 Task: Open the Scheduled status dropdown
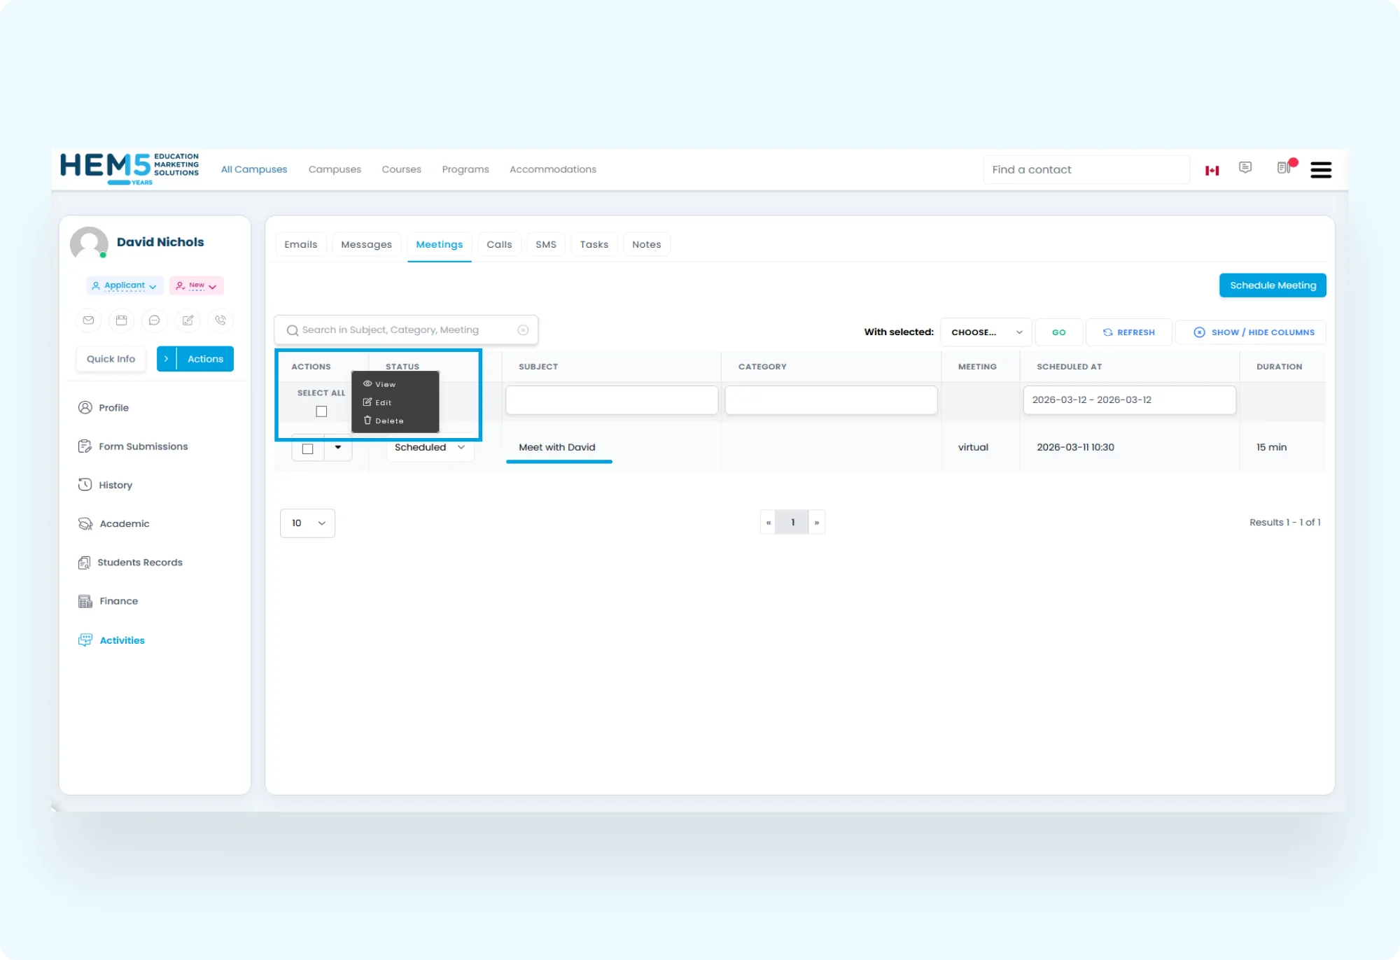(x=429, y=447)
